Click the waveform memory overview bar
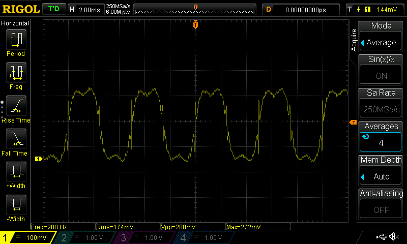The image size is (407, 244). pyautogui.click(x=195, y=10)
